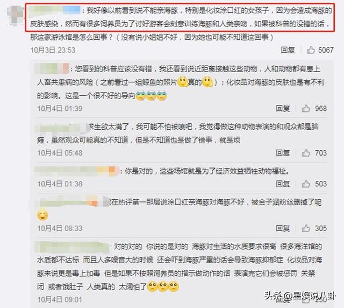This screenshot has width=344, height=308.
Task: Click the smiling emoji in 08:33 reply
Action: coord(42,215)
